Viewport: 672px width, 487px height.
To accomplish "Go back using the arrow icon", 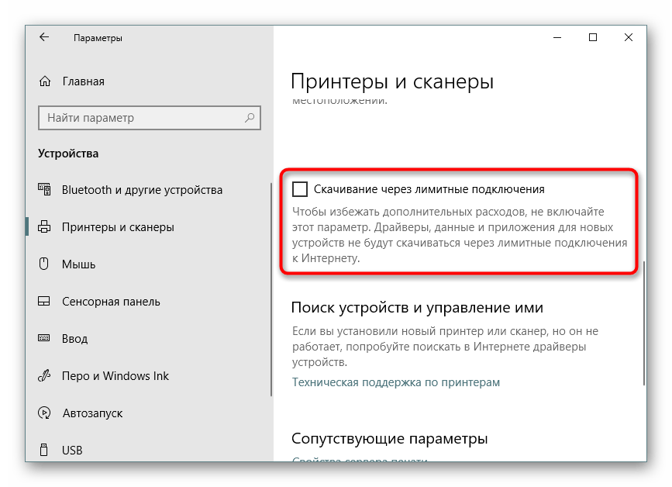I will point(44,37).
